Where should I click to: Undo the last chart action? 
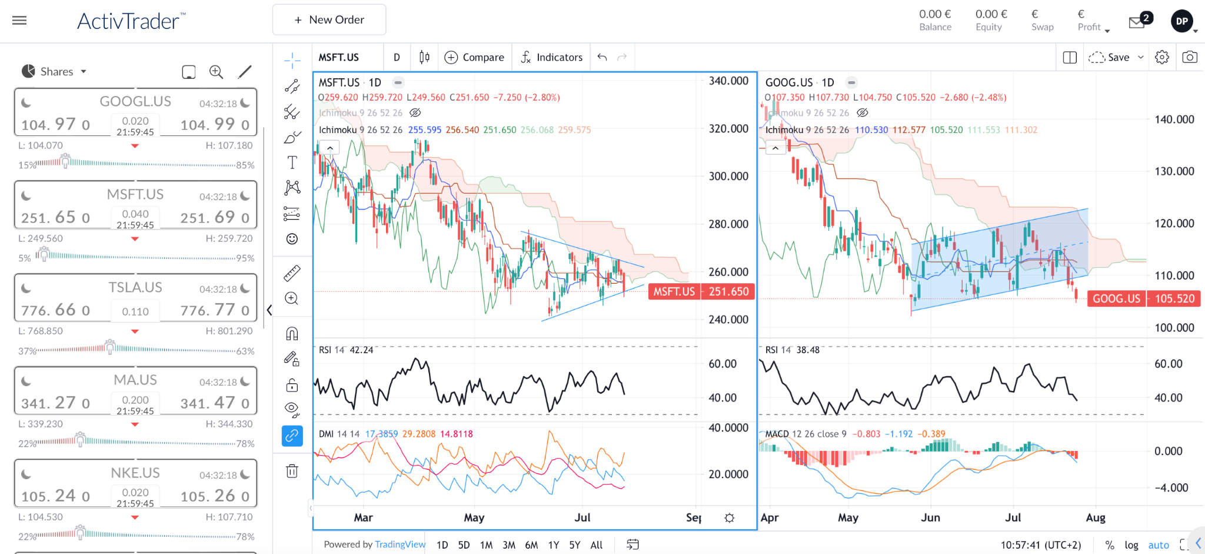click(602, 57)
